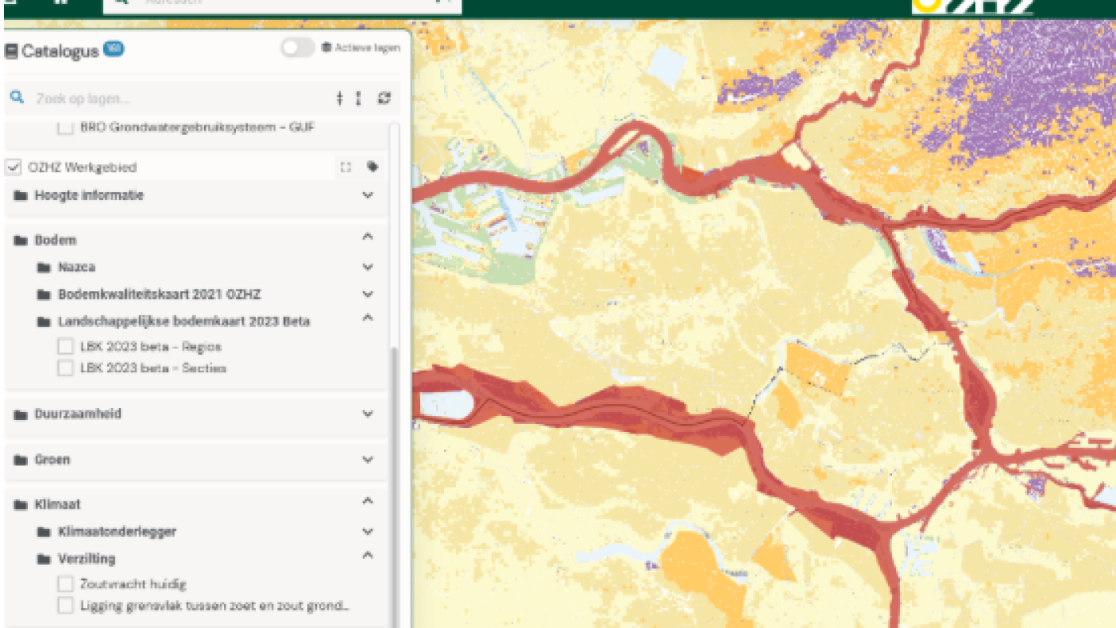Expand all layer groups icon
The width and height of the screenshot is (1116, 628).
pos(358,98)
